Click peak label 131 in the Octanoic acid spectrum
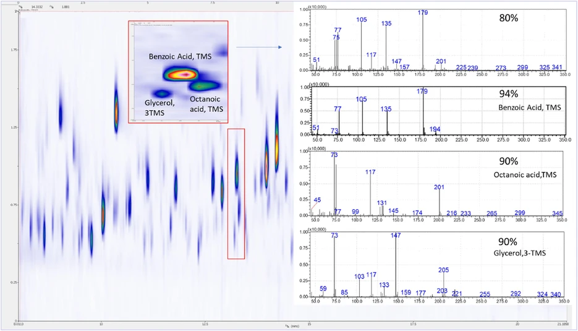Image resolution: width=578 pixels, height=331 pixels. click(382, 202)
